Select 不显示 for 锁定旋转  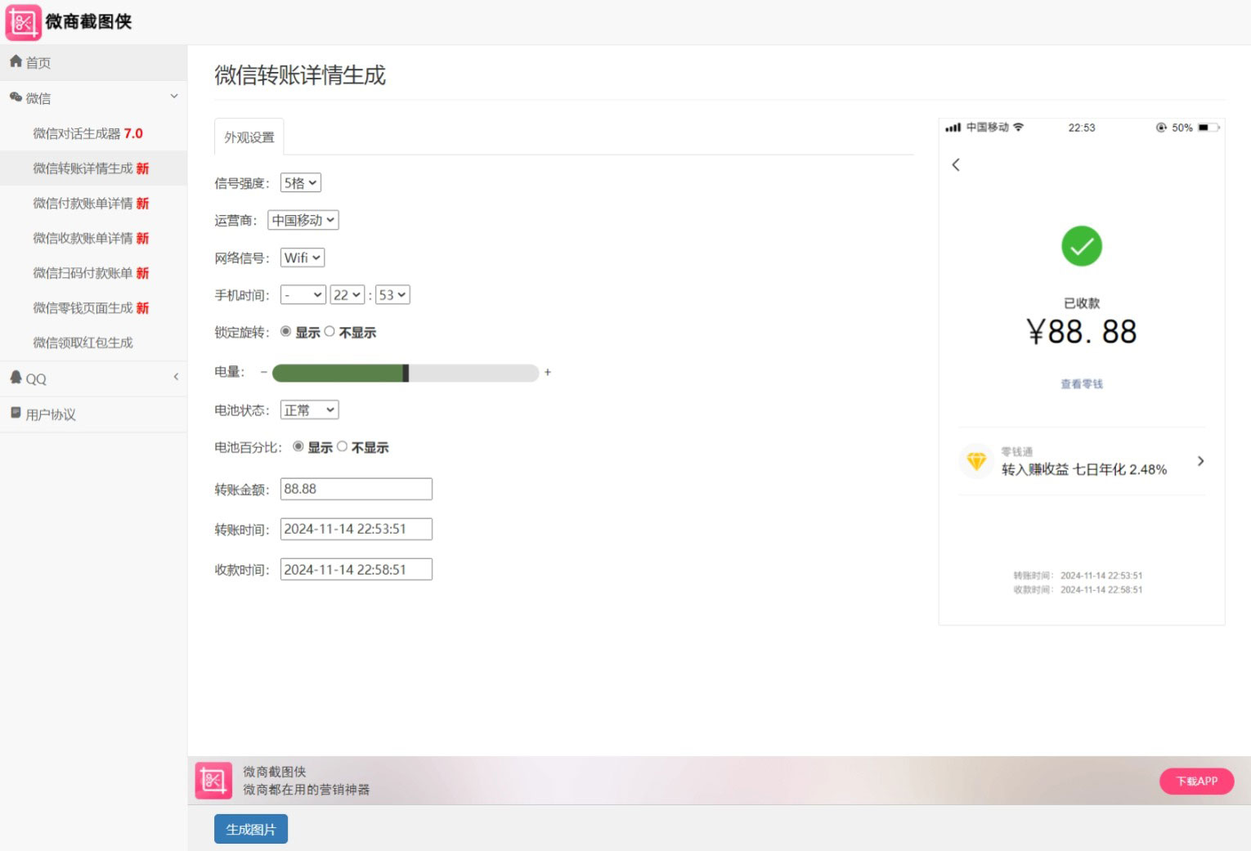pyautogui.click(x=330, y=331)
